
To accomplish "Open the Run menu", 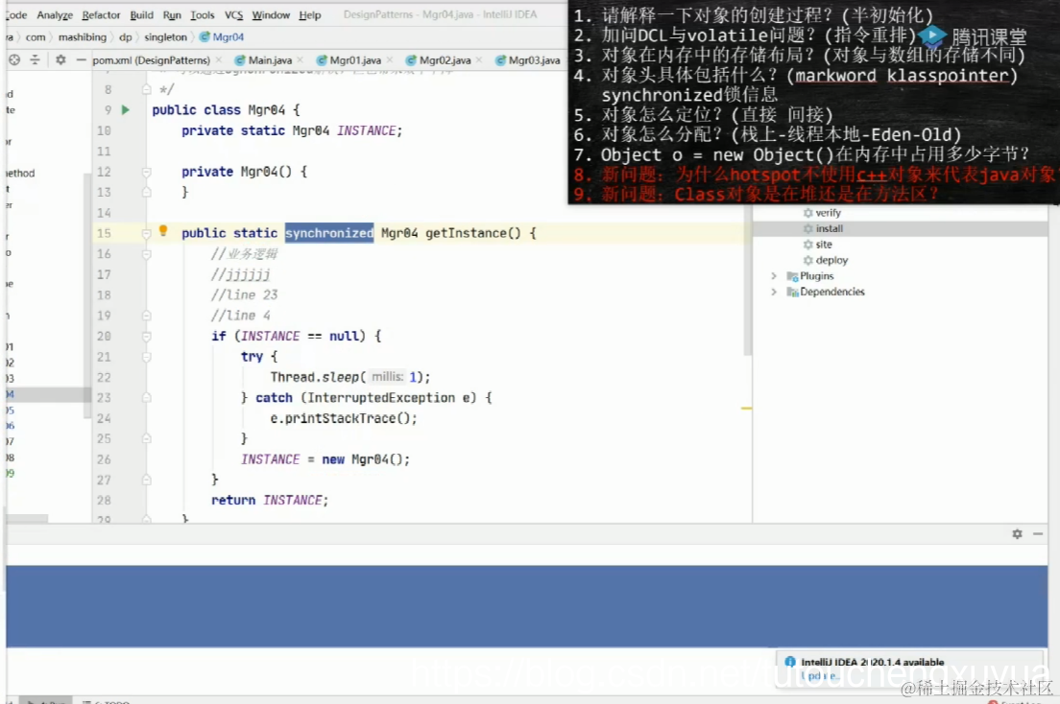I will (172, 14).
